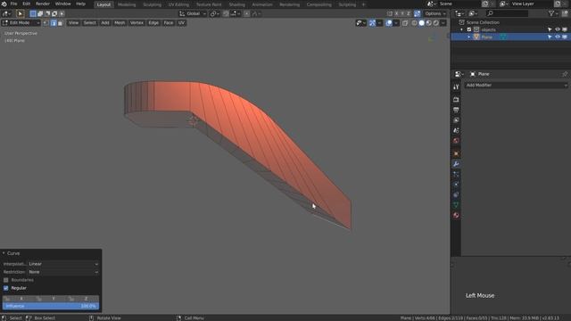Choose the intersect selection mode icon
571x321 pixels.
coord(62,14)
